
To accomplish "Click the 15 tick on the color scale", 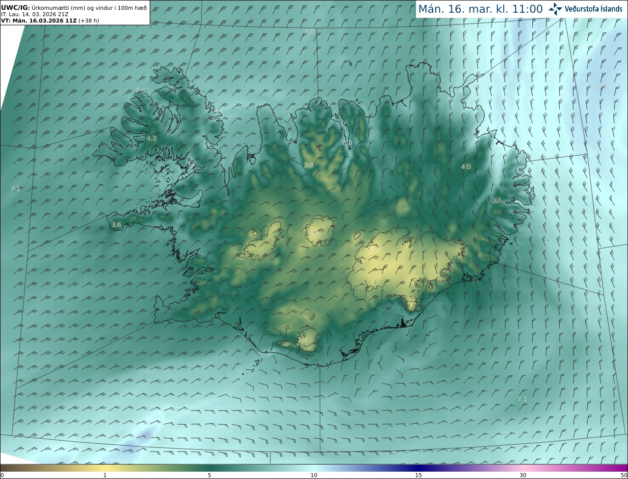I will coord(419,475).
